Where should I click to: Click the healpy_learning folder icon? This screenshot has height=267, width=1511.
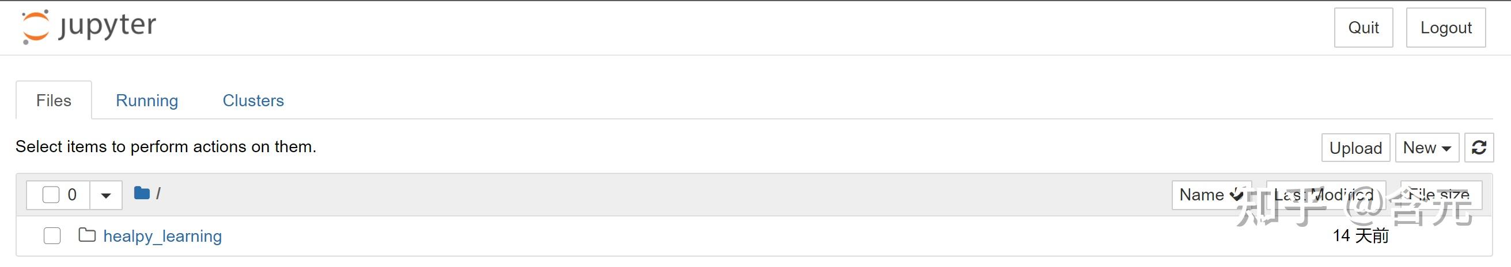tap(87, 235)
